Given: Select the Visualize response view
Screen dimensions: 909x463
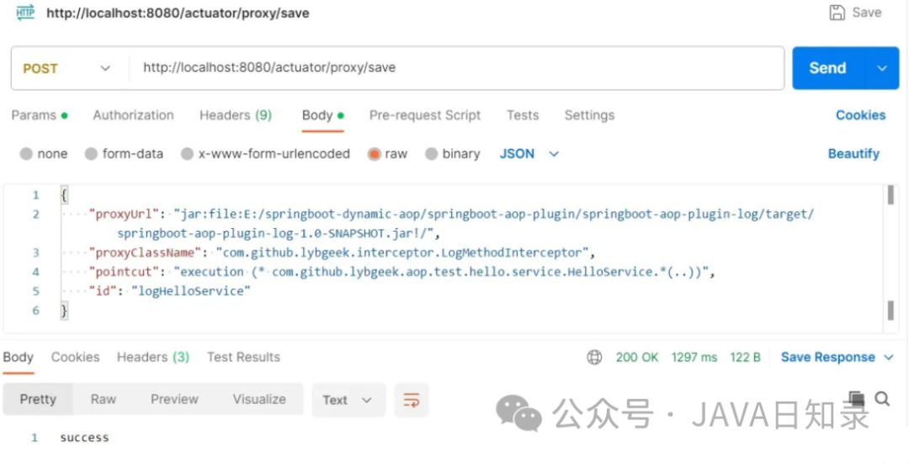Looking at the screenshot, I should (x=259, y=399).
